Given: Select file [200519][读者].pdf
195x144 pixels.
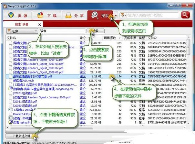Looking at the screenshot, I should [25, 102].
